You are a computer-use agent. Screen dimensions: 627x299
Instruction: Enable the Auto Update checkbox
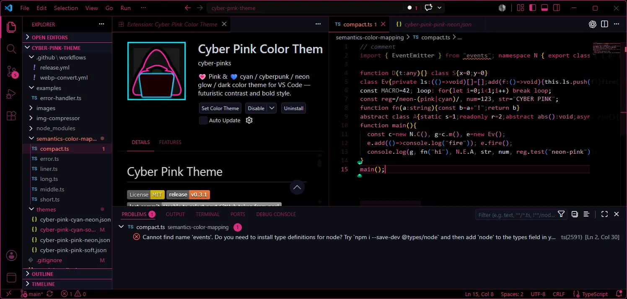click(x=203, y=120)
